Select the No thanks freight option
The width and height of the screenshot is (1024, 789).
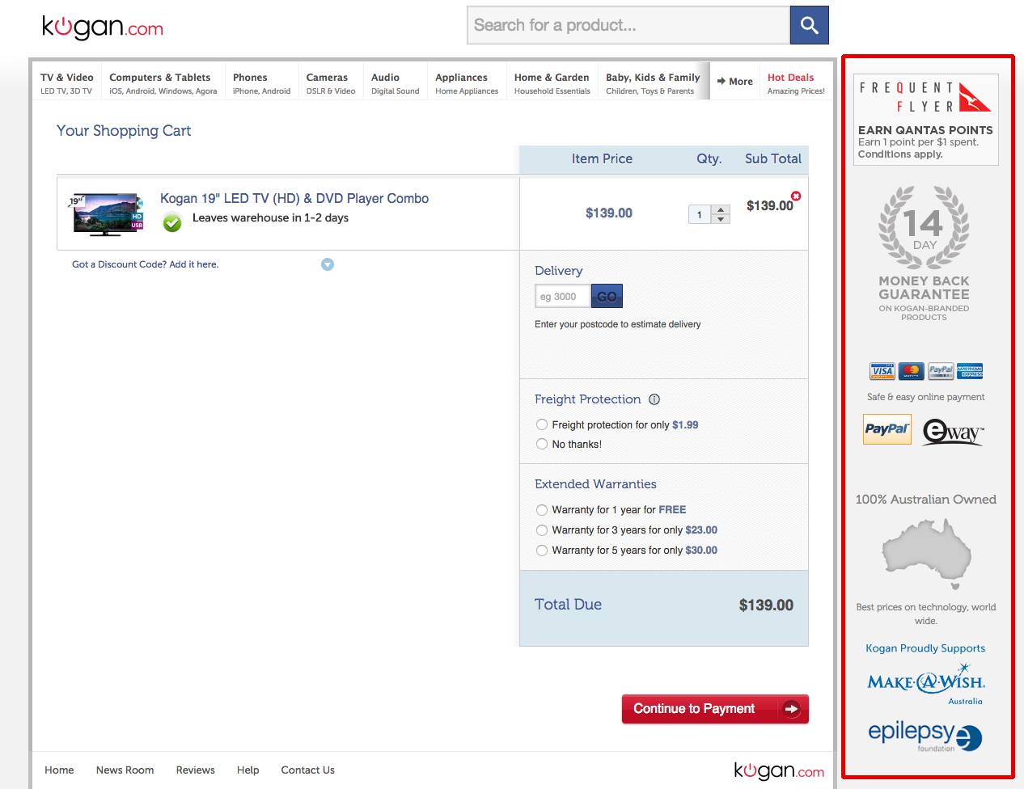pos(542,444)
